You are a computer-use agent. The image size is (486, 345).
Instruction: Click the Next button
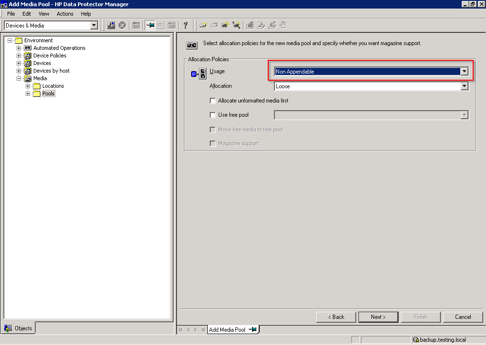click(x=378, y=317)
